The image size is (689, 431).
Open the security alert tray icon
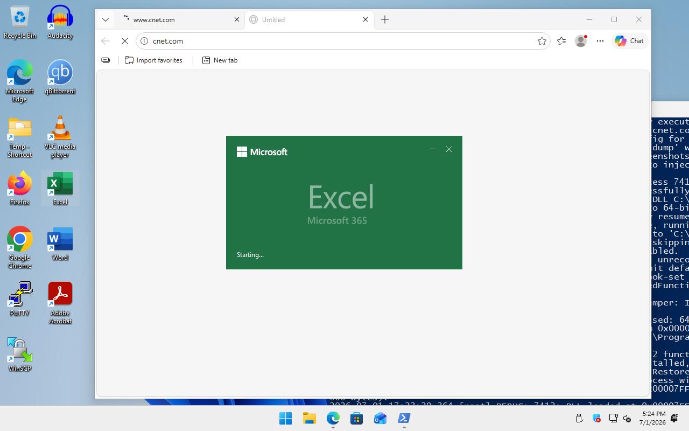596,418
